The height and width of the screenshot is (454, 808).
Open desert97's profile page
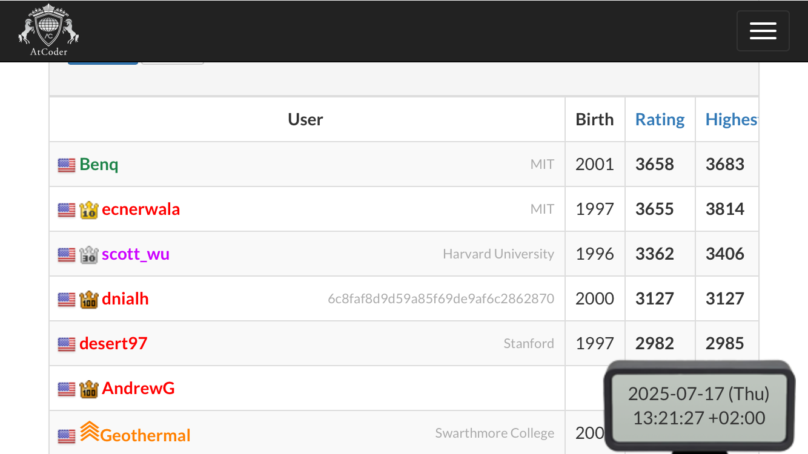point(113,343)
